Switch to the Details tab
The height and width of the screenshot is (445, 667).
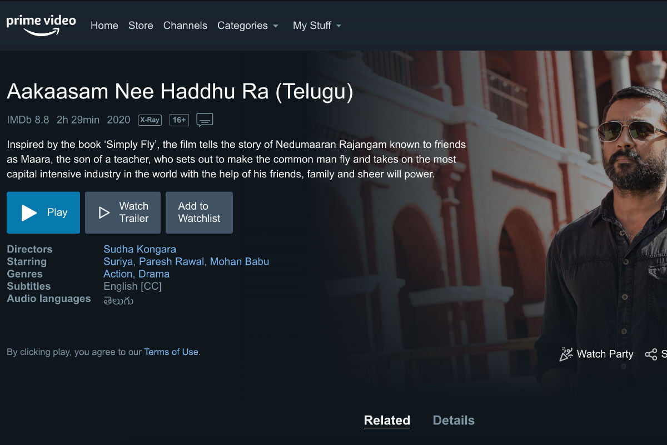click(454, 421)
